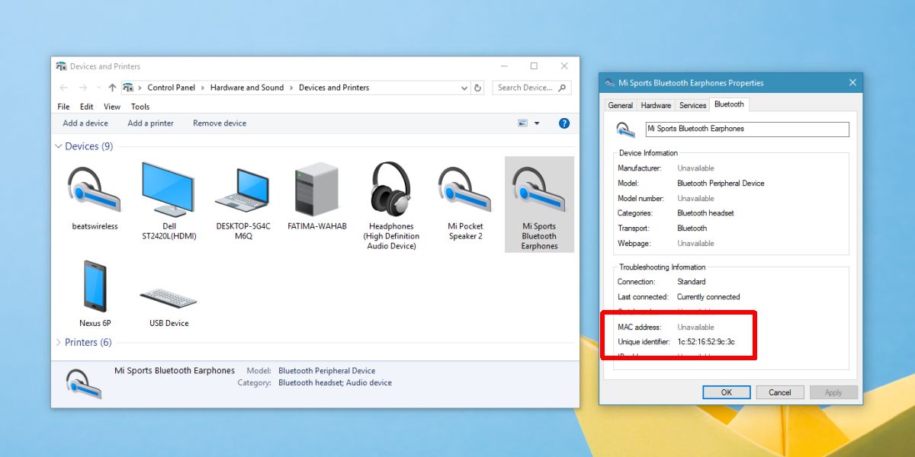This screenshot has width=915, height=457.
Task: Click the forward navigation arrow
Action: click(x=82, y=88)
